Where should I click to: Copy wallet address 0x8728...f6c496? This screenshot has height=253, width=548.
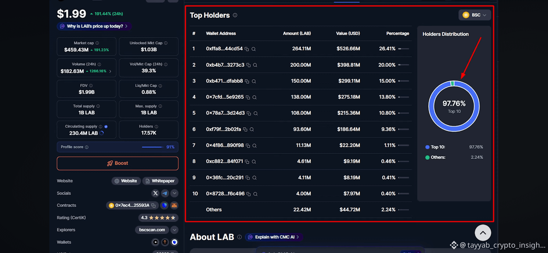coord(249,194)
